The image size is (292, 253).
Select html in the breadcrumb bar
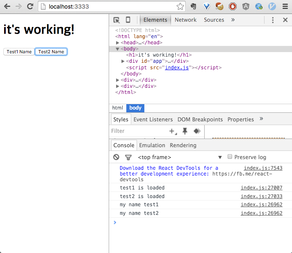coord(118,108)
